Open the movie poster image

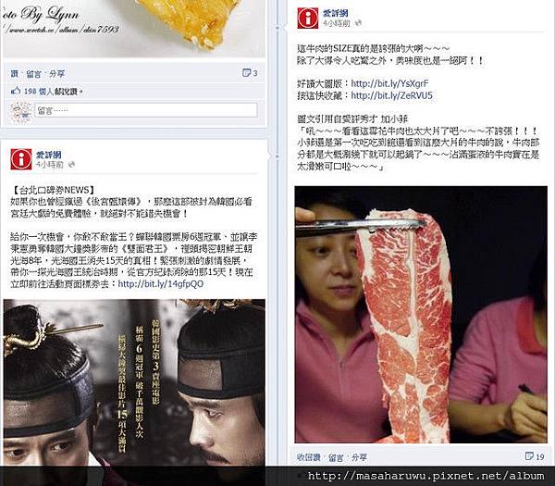pos(134,382)
